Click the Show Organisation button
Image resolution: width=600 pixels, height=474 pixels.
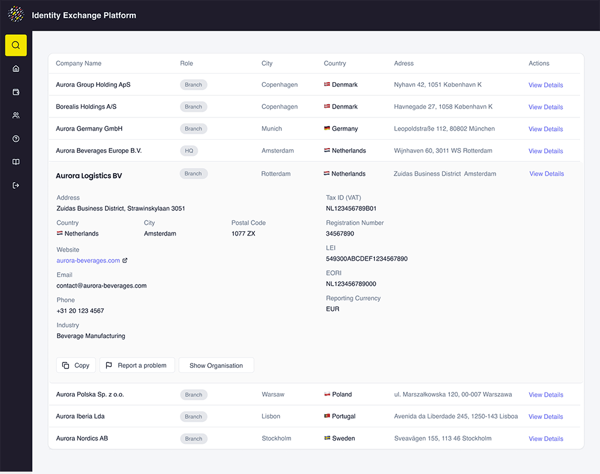click(216, 365)
